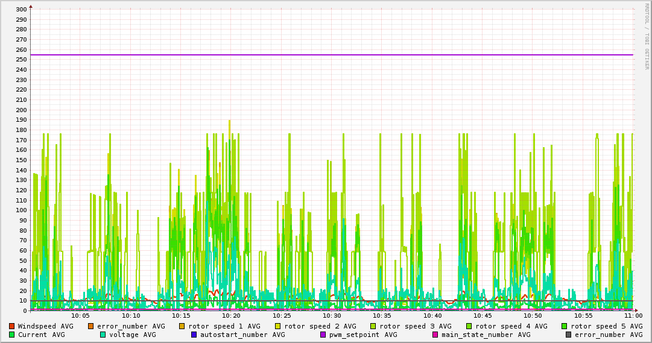Click the 300 value on the y-axis
The width and height of the screenshot is (652, 343).
(x=21, y=10)
